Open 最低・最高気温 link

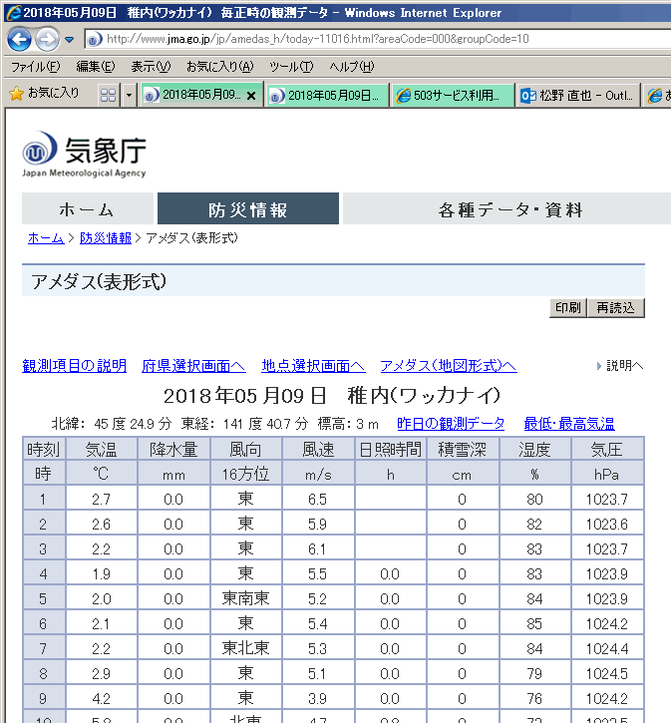point(569,423)
